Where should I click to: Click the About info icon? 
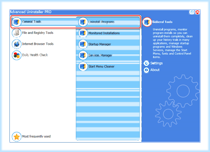pos(146,70)
